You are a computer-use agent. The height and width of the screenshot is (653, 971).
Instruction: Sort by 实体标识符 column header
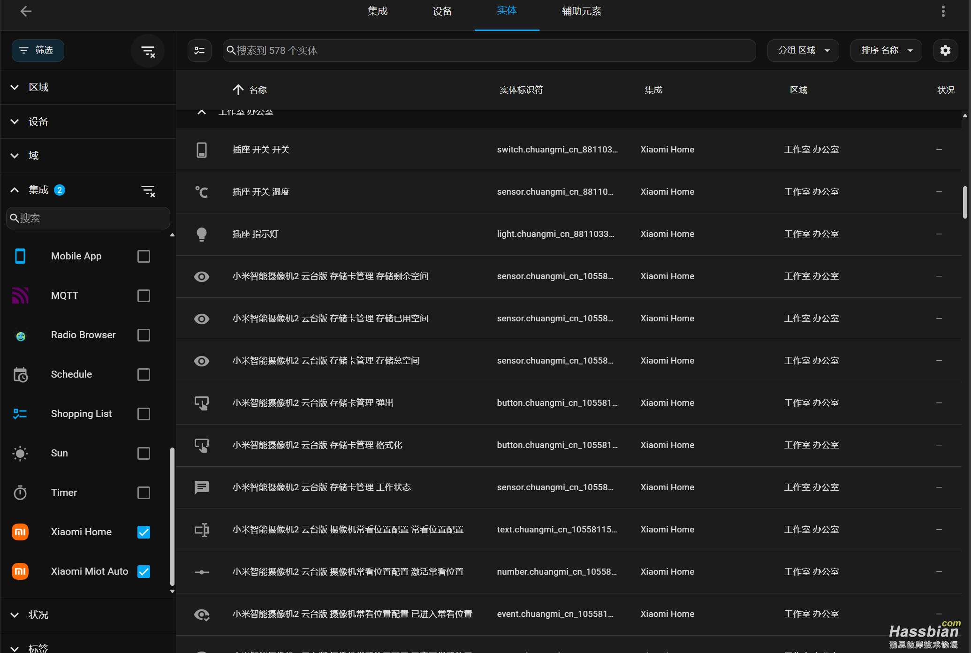(x=521, y=90)
